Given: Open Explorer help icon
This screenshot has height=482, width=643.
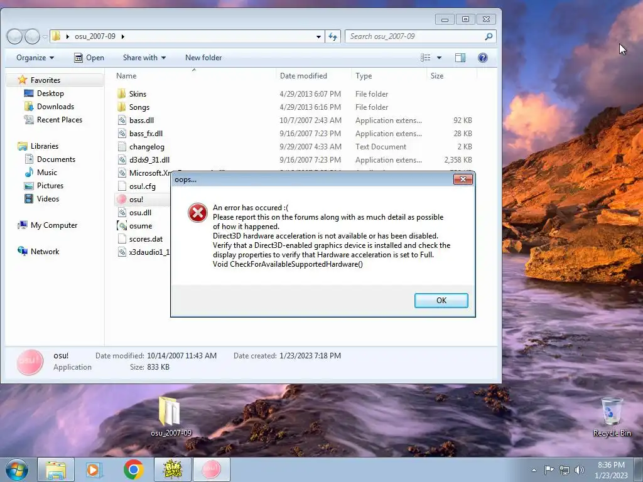Looking at the screenshot, I should coord(483,58).
